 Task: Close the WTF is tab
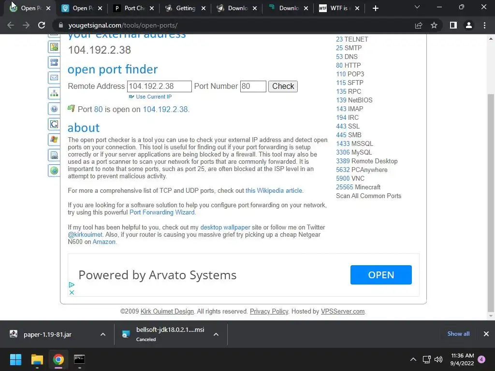tap(357, 8)
